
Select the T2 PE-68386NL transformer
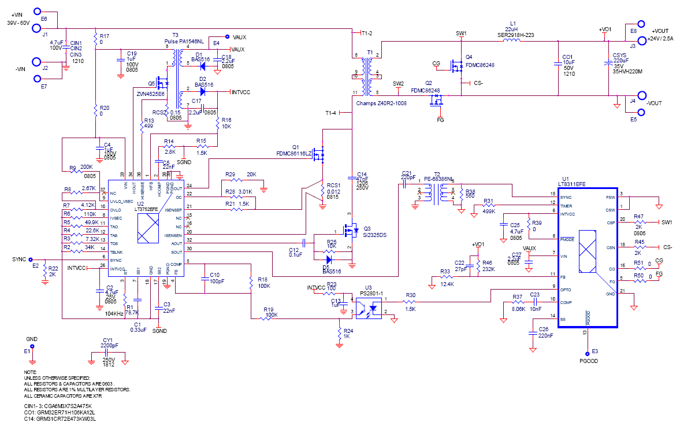point(437,192)
